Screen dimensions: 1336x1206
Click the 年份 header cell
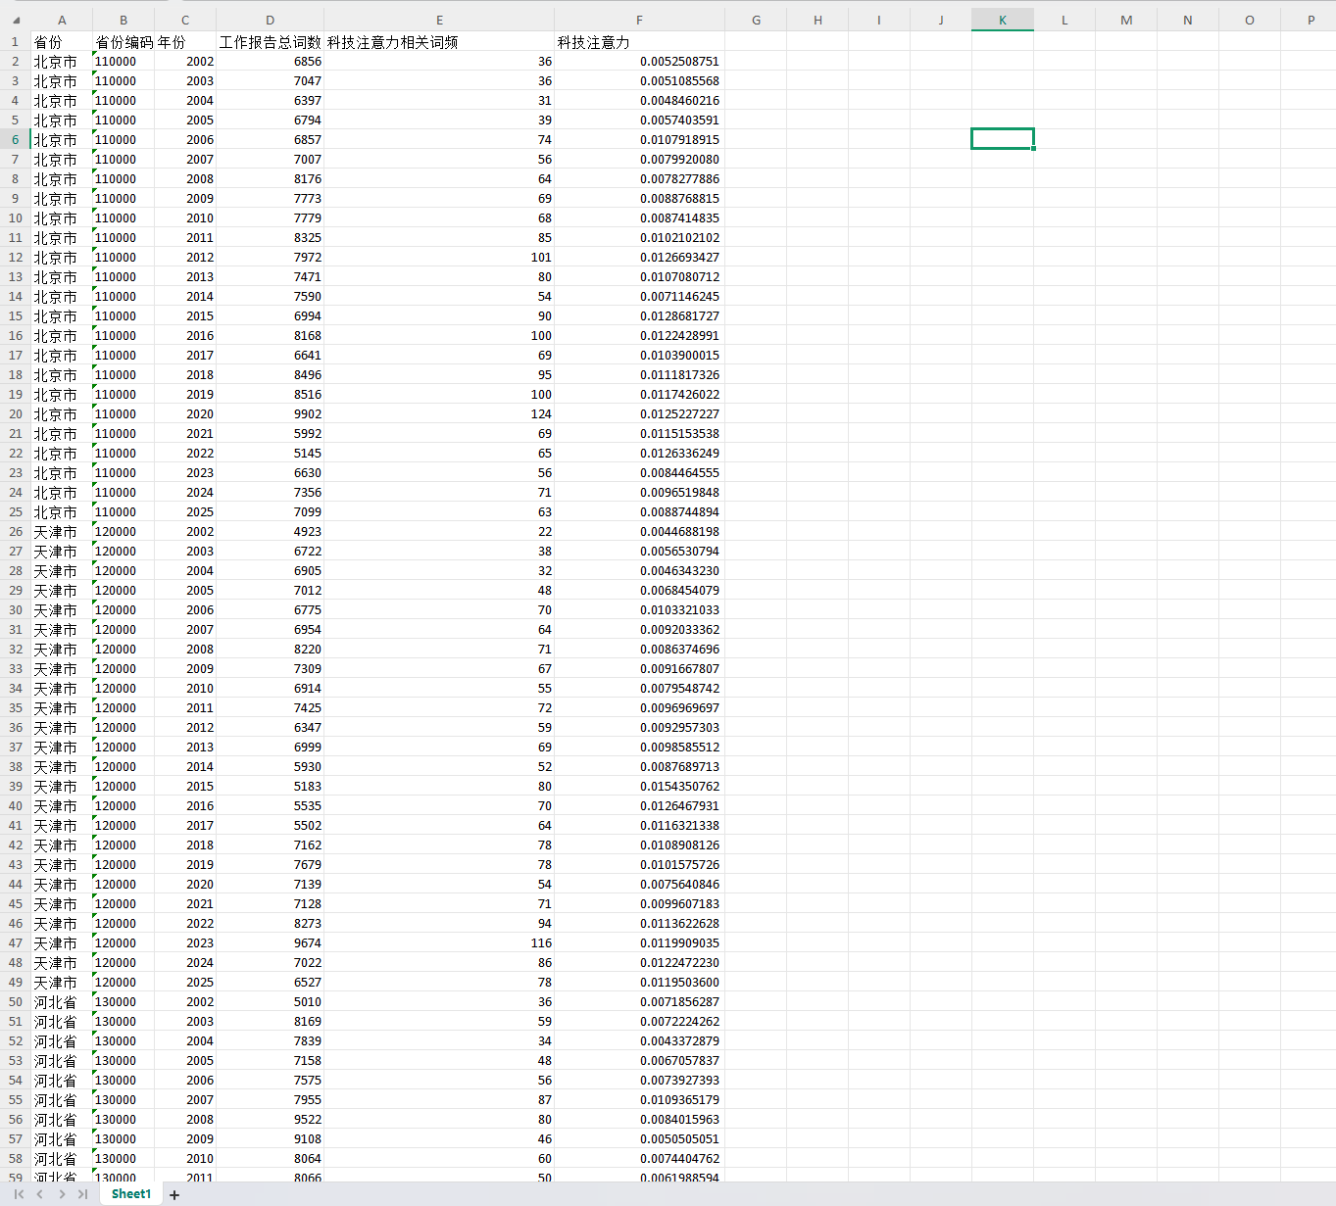tap(185, 42)
